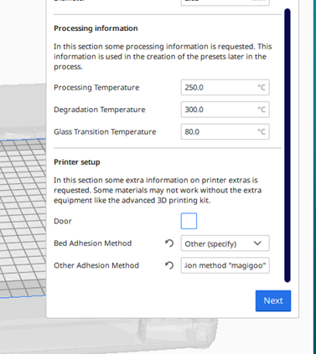
Task: Click the Printer setup heading
Action: [x=77, y=162]
